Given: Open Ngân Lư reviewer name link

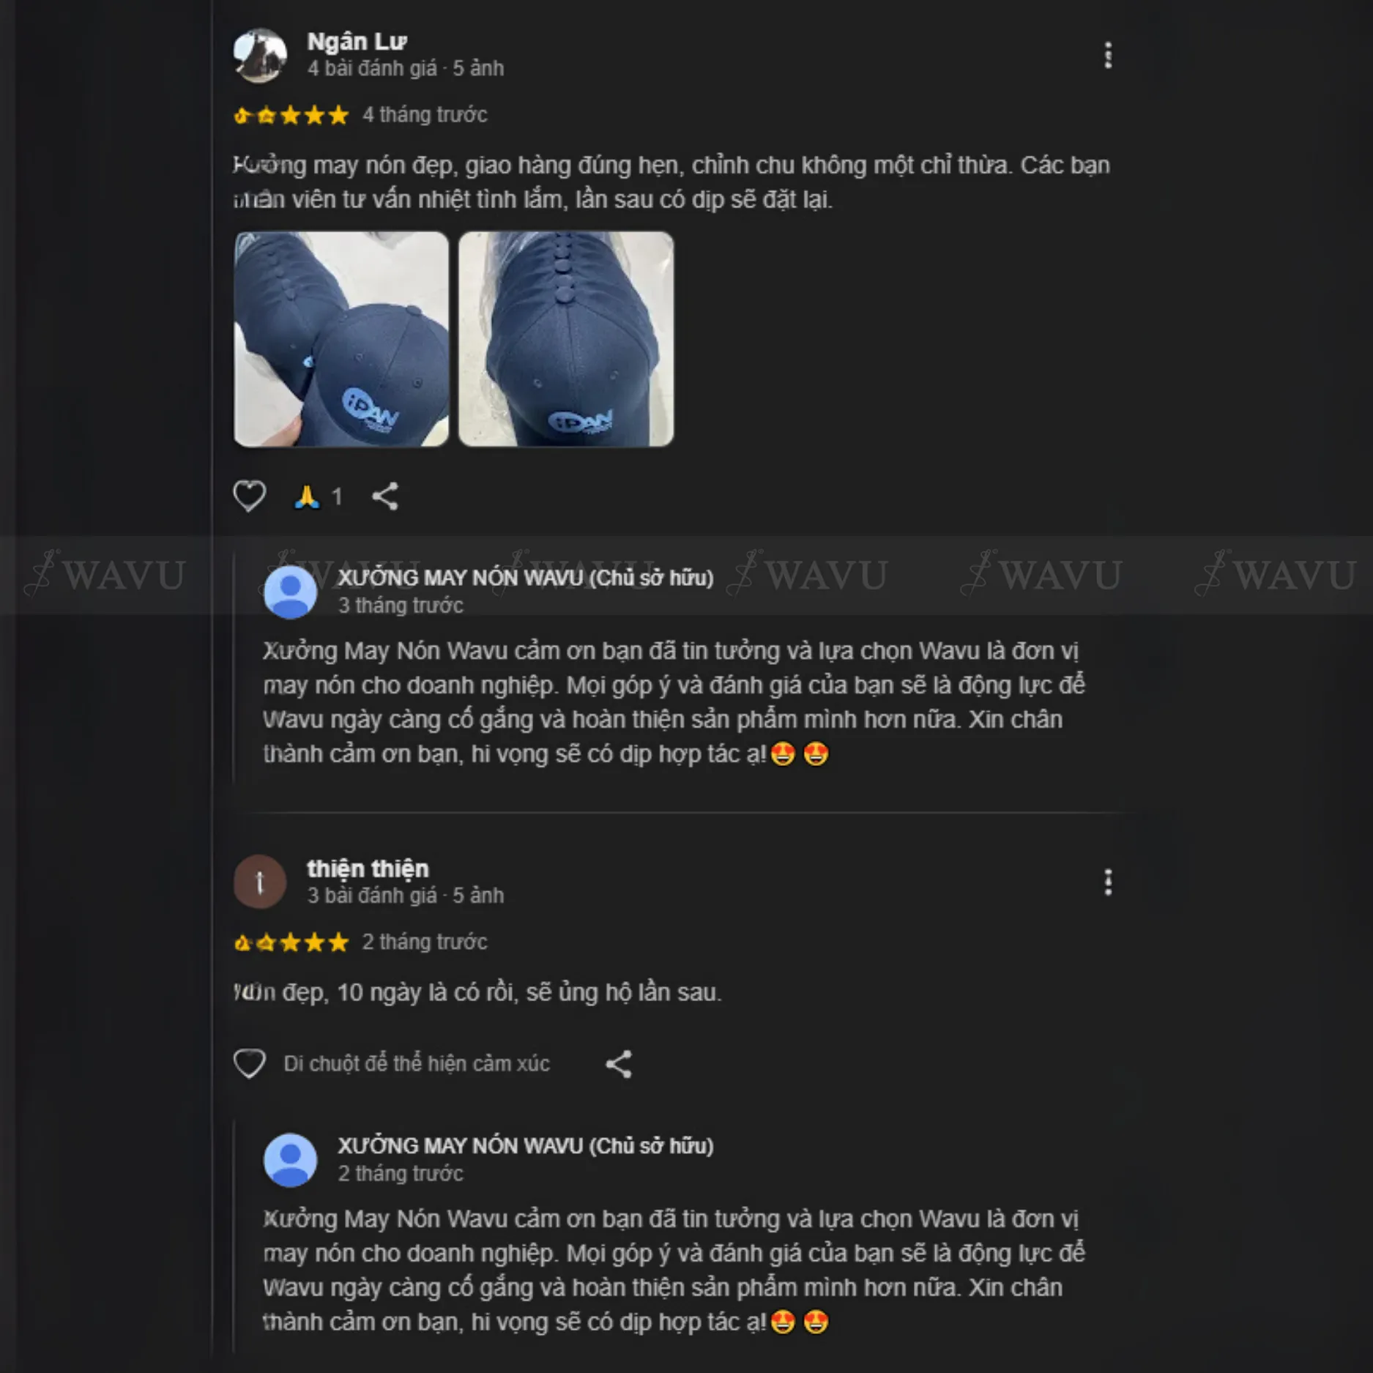Looking at the screenshot, I should tap(357, 42).
